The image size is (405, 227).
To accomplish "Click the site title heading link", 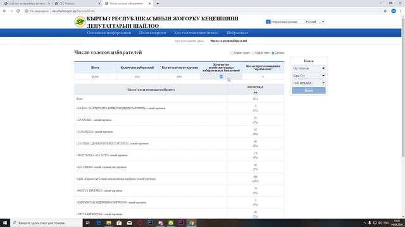I will [x=163, y=22].
